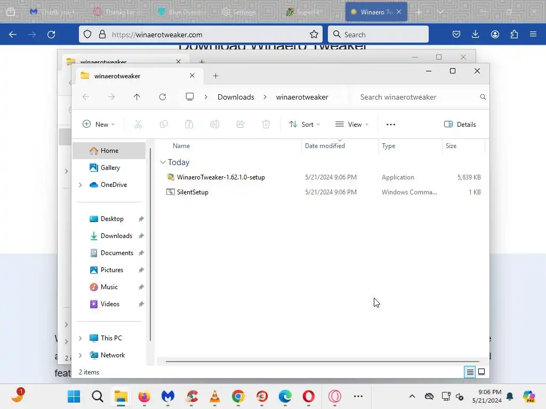The width and height of the screenshot is (546, 409).
Task: Click the PC monitor icon in address bar
Action: (190, 97)
